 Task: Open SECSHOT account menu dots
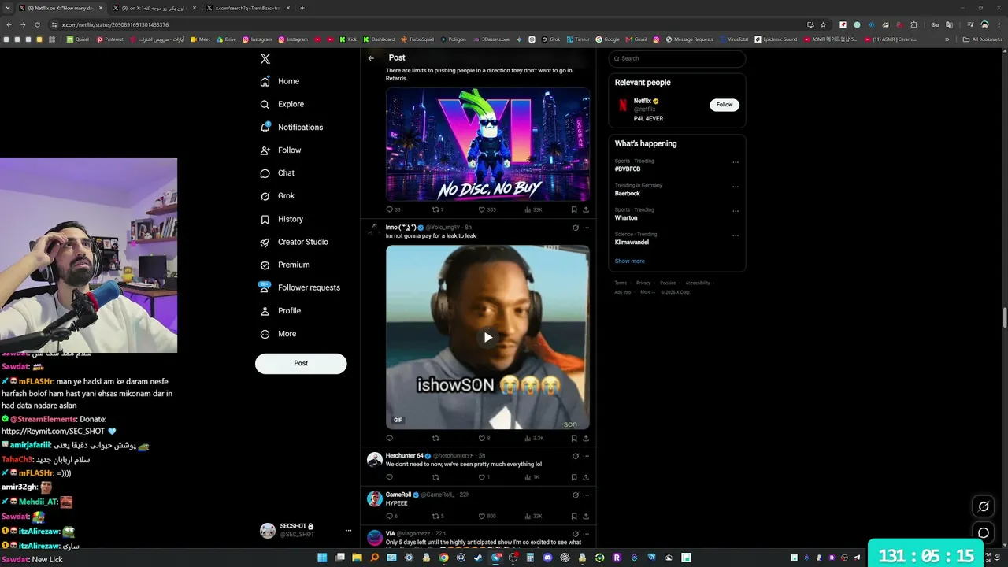pyautogui.click(x=348, y=531)
